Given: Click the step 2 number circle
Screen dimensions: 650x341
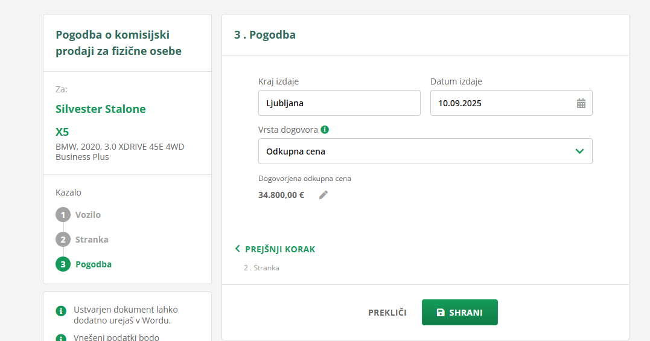Looking at the screenshot, I should coord(63,240).
